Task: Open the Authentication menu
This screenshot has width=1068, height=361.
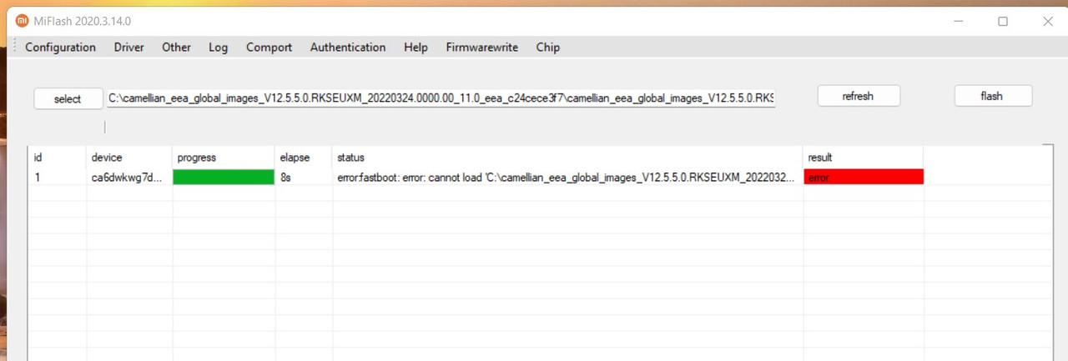Action: coord(348,48)
